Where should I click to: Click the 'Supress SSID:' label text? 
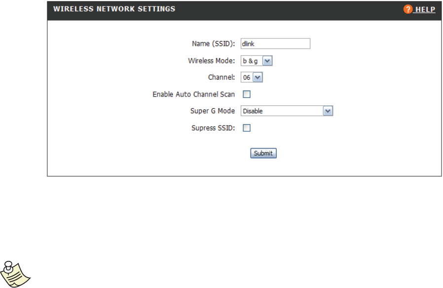point(213,128)
